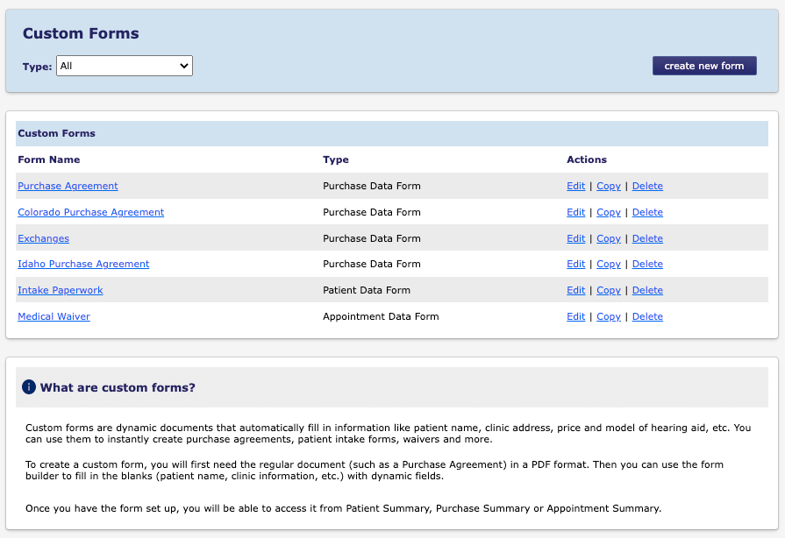Copy the Idaho Purchase Agreement form

(609, 264)
